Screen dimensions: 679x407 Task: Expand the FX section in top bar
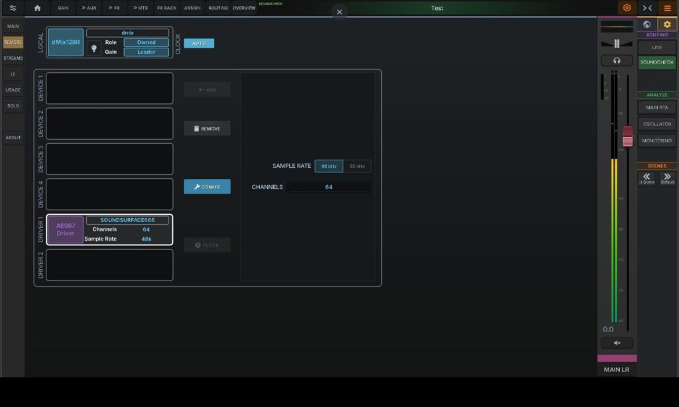(x=114, y=8)
